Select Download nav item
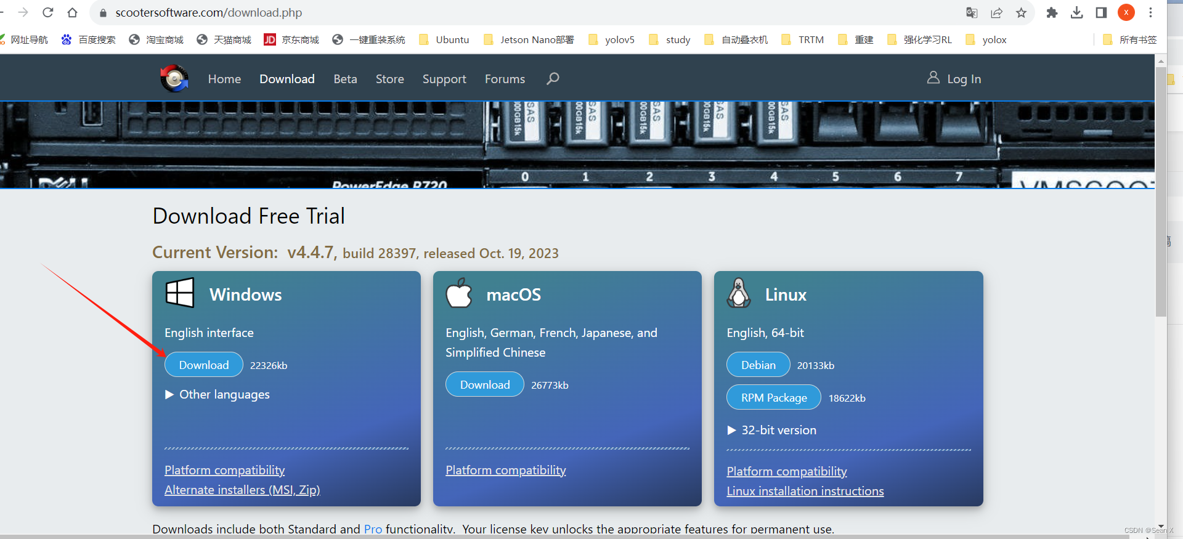 coord(287,79)
